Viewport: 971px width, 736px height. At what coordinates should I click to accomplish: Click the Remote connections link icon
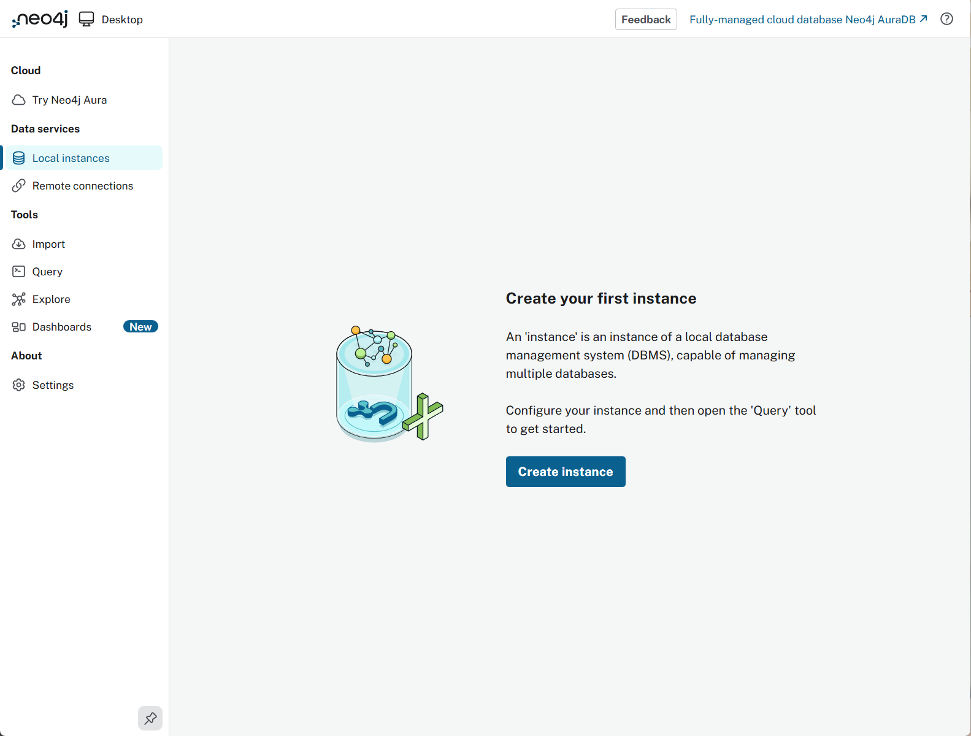[x=19, y=186]
